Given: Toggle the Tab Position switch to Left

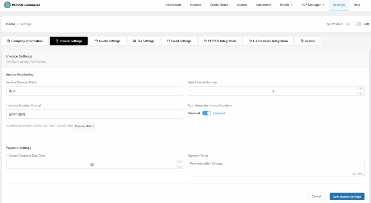Looking at the screenshot, I should click(357, 24).
